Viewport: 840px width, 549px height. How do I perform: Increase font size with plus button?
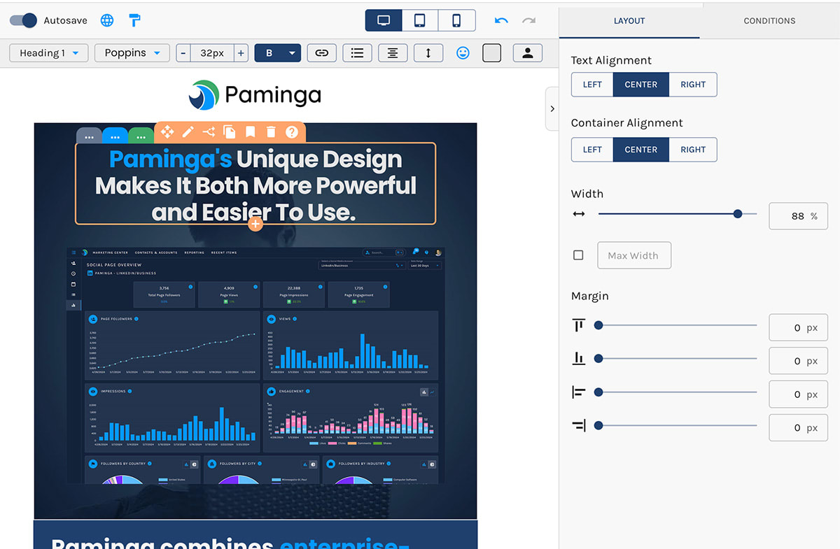click(x=241, y=53)
